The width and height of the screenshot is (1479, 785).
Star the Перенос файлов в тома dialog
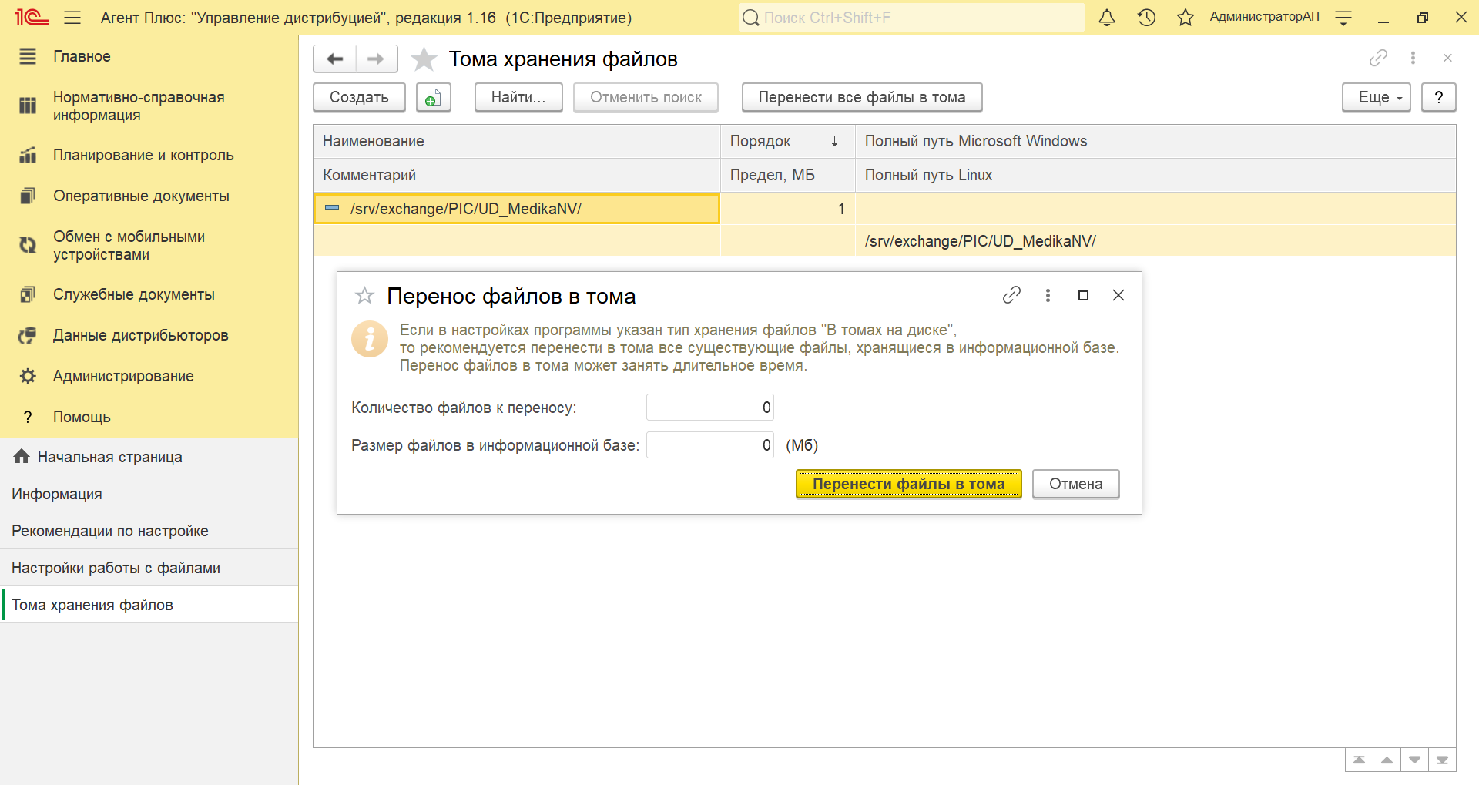[364, 295]
